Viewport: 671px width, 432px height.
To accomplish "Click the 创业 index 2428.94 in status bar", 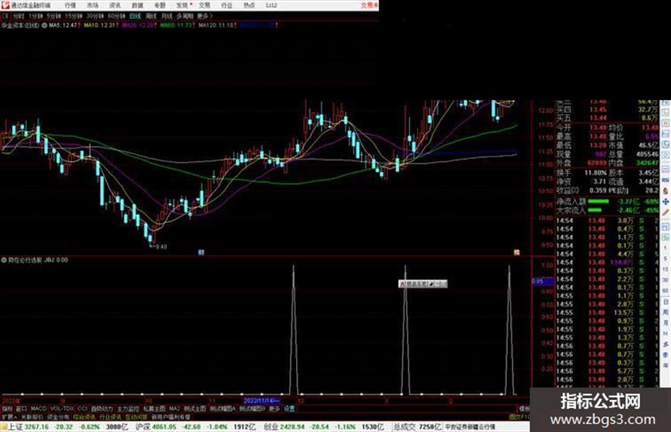I will pyautogui.click(x=283, y=427).
